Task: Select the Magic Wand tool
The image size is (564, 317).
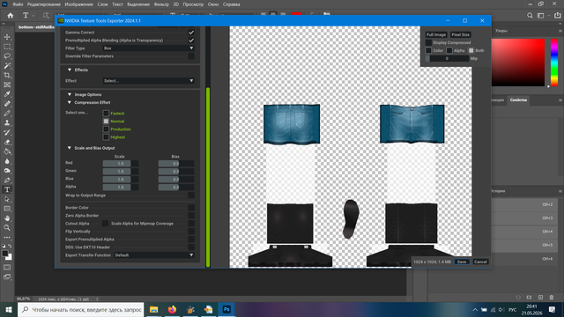Action: tap(7, 66)
